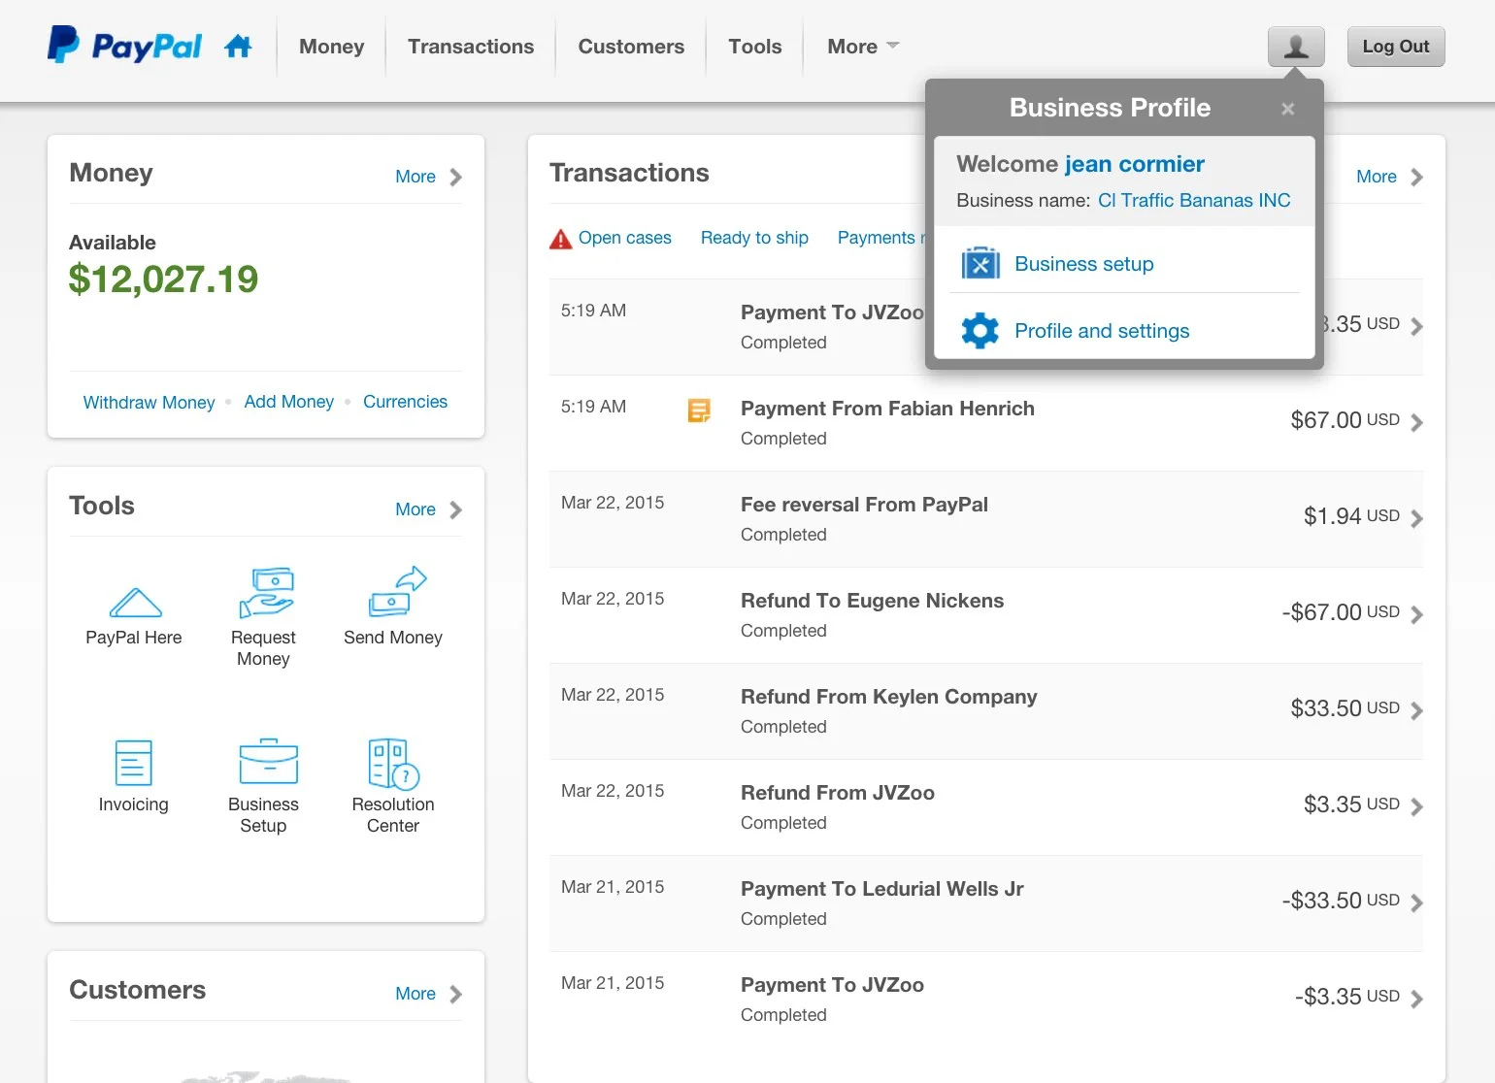Screen dimensions: 1495x1083
Task: Open the Transactions menu
Action: click(471, 47)
